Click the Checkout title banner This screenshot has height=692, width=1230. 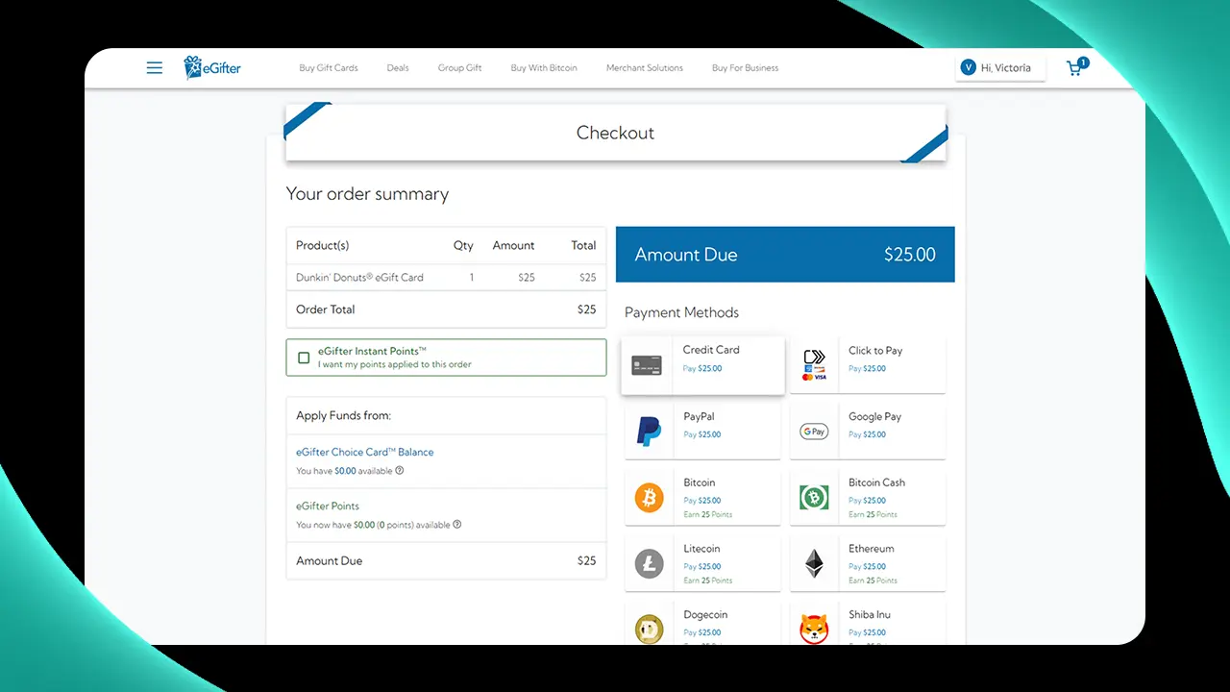(616, 133)
